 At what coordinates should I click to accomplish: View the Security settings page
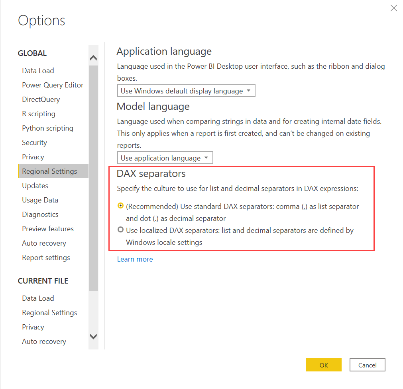coord(34,142)
